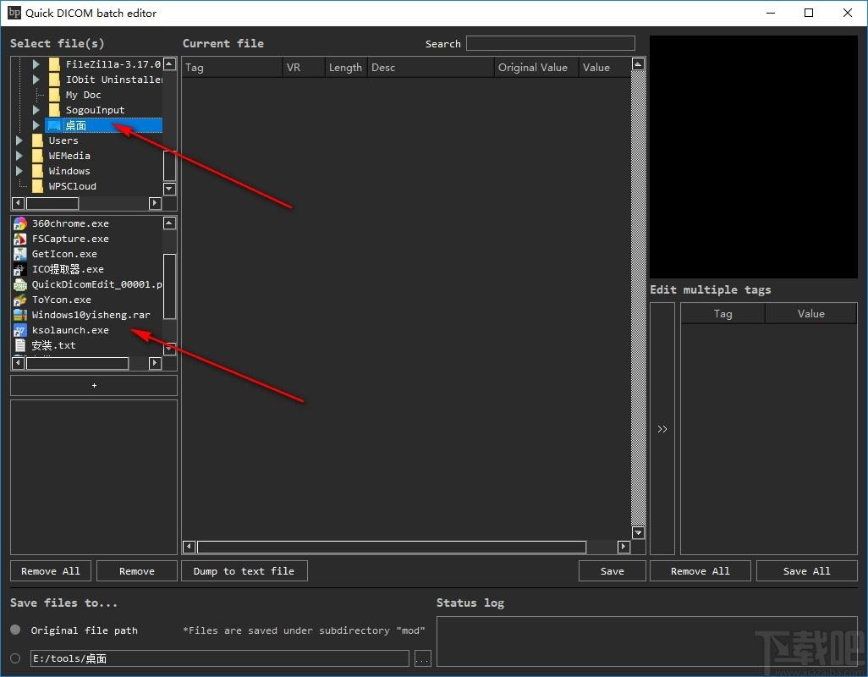
Task: Click the GetIcon.exe file icon
Action: [x=20, y=254]
